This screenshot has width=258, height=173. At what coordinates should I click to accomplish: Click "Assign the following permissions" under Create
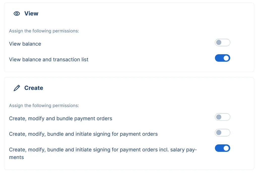pos(44,106)
